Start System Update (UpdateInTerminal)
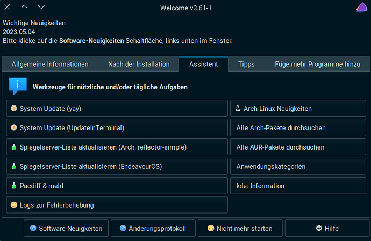Screen dimensions: 371x241 click(117, 127)
